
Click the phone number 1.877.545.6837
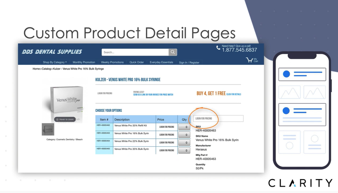(240, 50)
